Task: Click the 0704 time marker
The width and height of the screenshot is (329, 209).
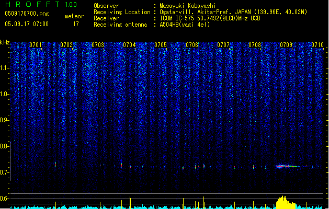Action: 129,45
